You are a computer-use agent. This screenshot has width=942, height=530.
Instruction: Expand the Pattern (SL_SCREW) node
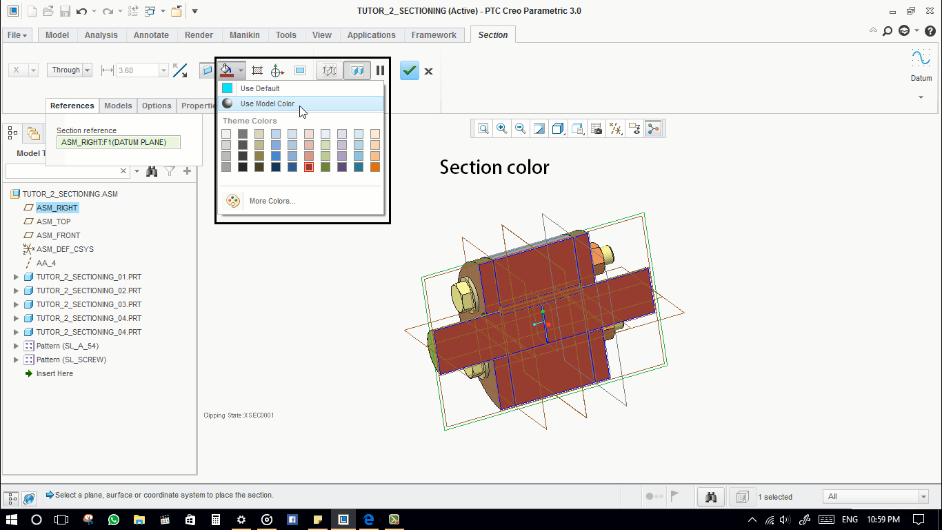17,360
